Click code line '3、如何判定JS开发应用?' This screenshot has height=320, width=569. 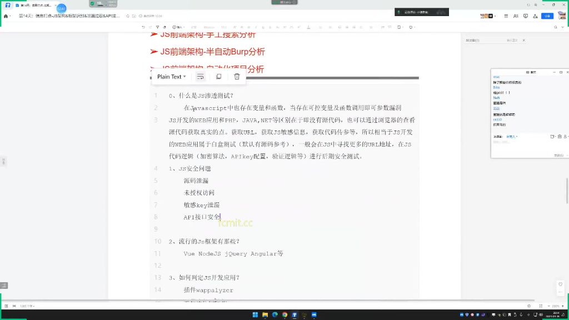click(204, 278)
